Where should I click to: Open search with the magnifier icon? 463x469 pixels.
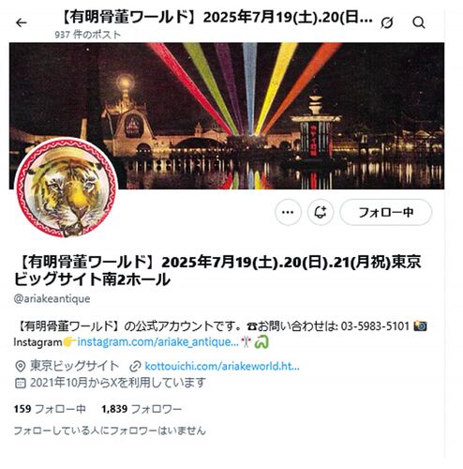[x=419, y=23]
